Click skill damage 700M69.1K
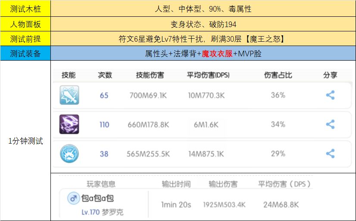Image resolution: width=356 pixels, height=221 pixels. [x=148, y=95]
